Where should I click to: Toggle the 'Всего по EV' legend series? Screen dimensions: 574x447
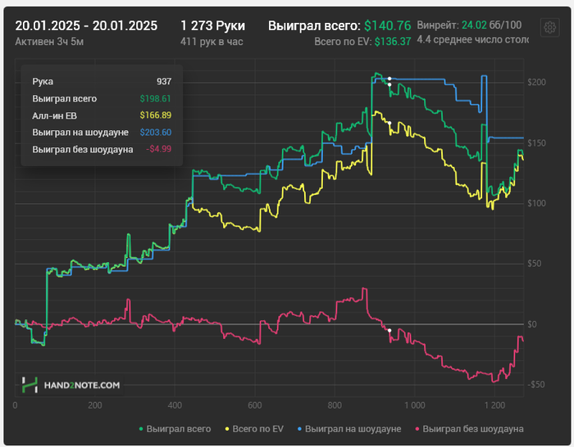254,429
